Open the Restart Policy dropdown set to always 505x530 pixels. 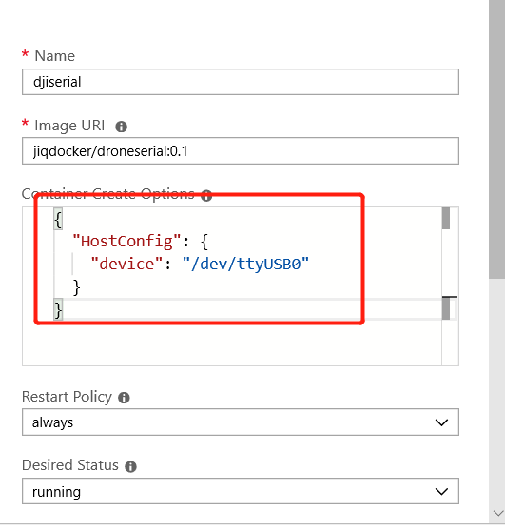[241, 422]
